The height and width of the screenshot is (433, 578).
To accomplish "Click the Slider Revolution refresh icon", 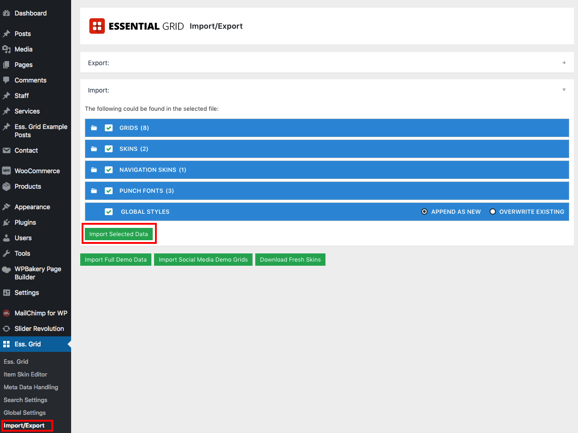I will click(6, 329).
